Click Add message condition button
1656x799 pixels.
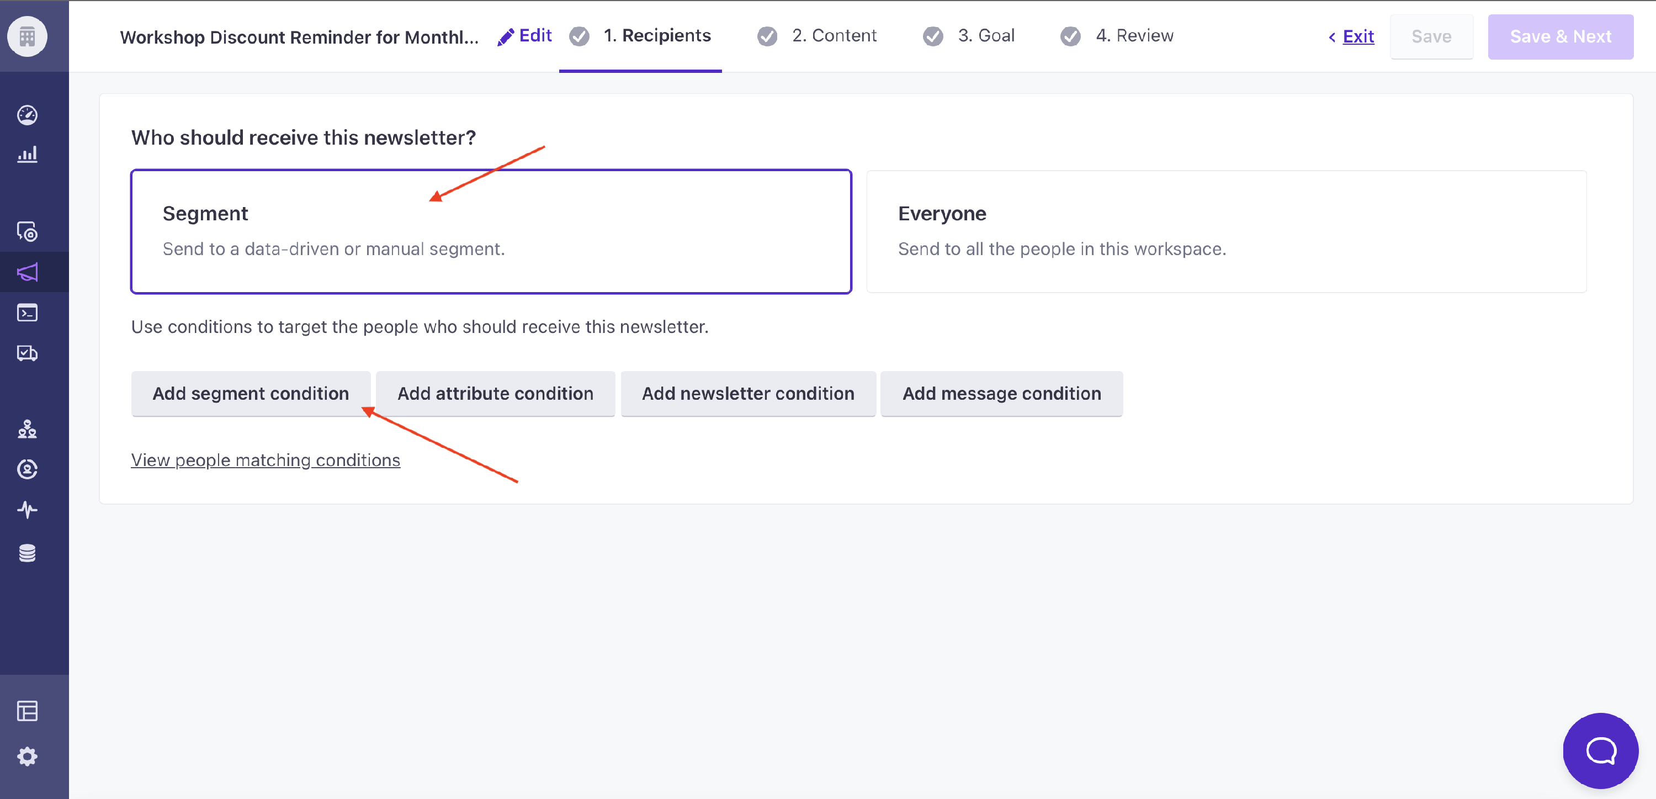(x=1001, y=393)
